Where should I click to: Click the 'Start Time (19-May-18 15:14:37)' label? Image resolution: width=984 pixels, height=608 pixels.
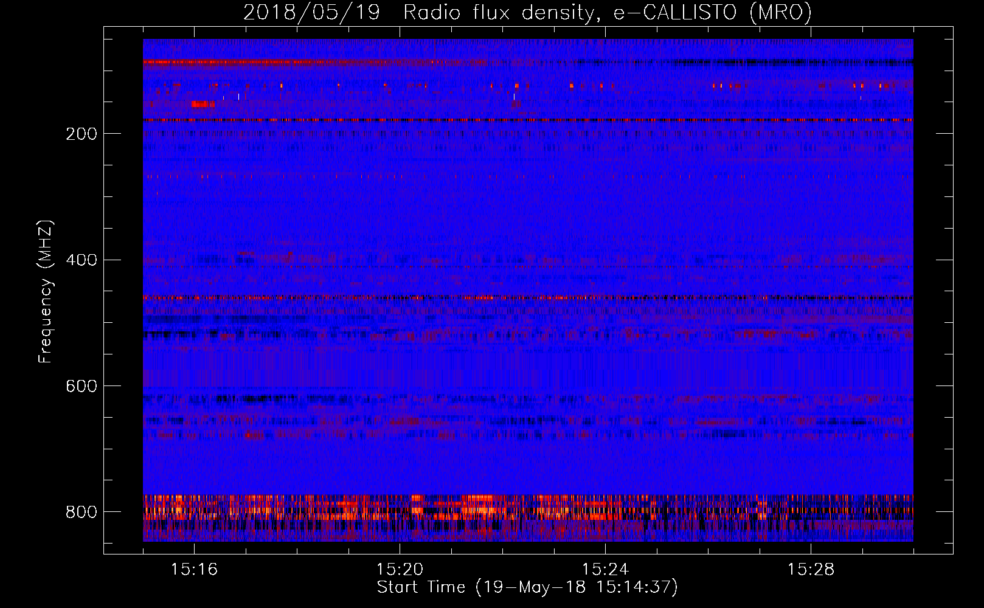coord(527,587)
